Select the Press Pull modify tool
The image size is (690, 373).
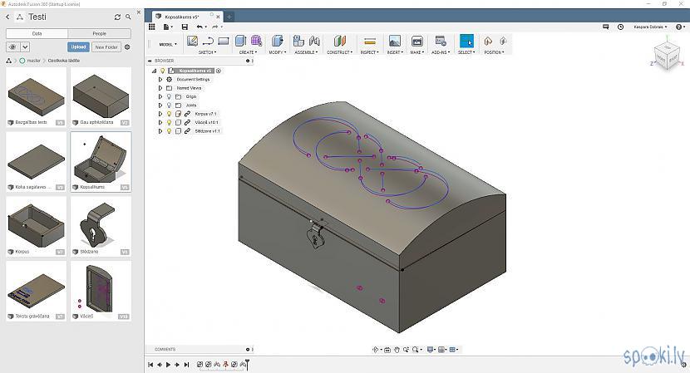click(277, 41)
